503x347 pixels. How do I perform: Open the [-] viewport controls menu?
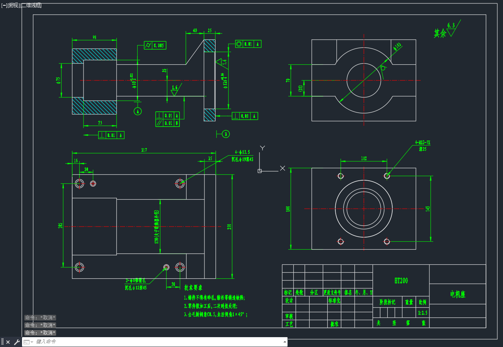(4, 5)
